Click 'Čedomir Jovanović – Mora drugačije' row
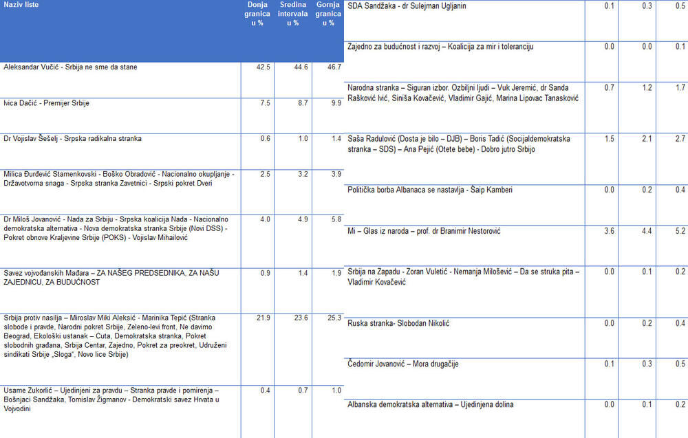The image size is (688, 438). 403,364
